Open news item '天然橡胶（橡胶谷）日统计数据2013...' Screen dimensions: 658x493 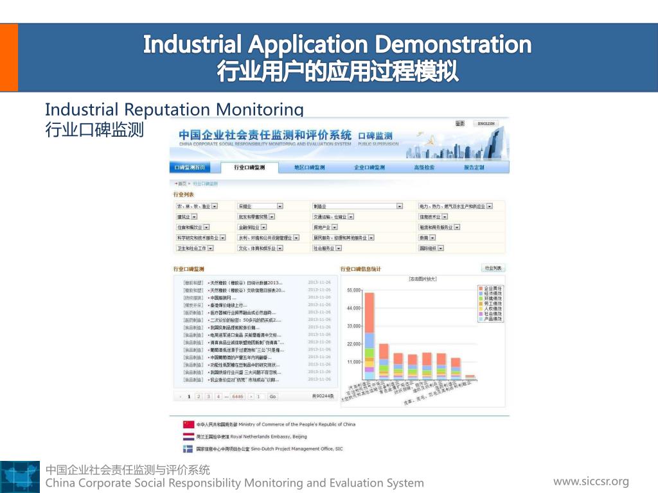[245, 282]
